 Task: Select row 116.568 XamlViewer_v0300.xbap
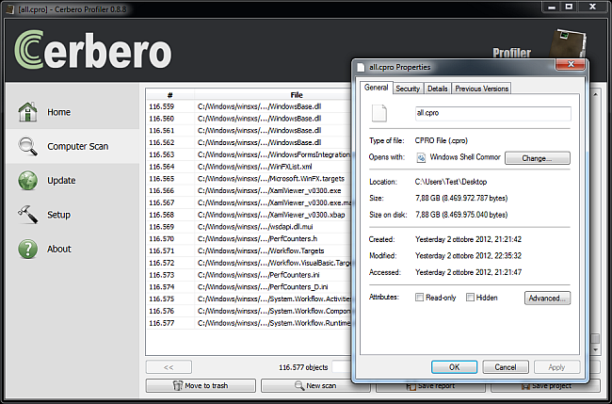click(x=249, y=215)
